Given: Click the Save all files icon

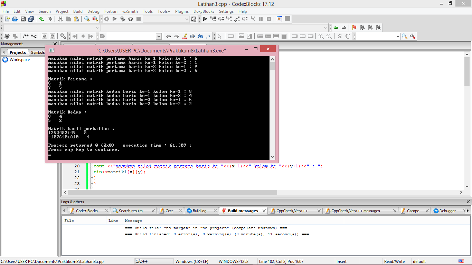Looking at the screenshot, I should click(31, 19).
